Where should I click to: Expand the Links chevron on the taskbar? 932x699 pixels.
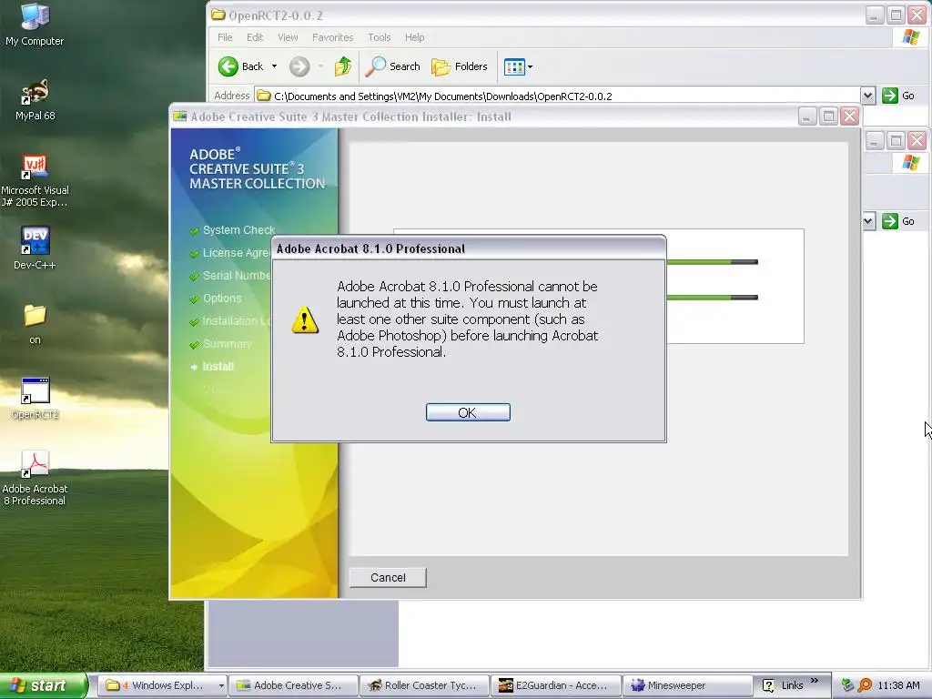tap(815, 681)
